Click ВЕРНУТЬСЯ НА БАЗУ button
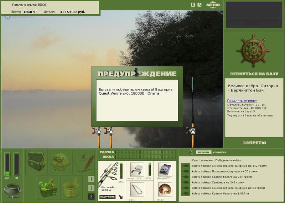 point(254,74)
